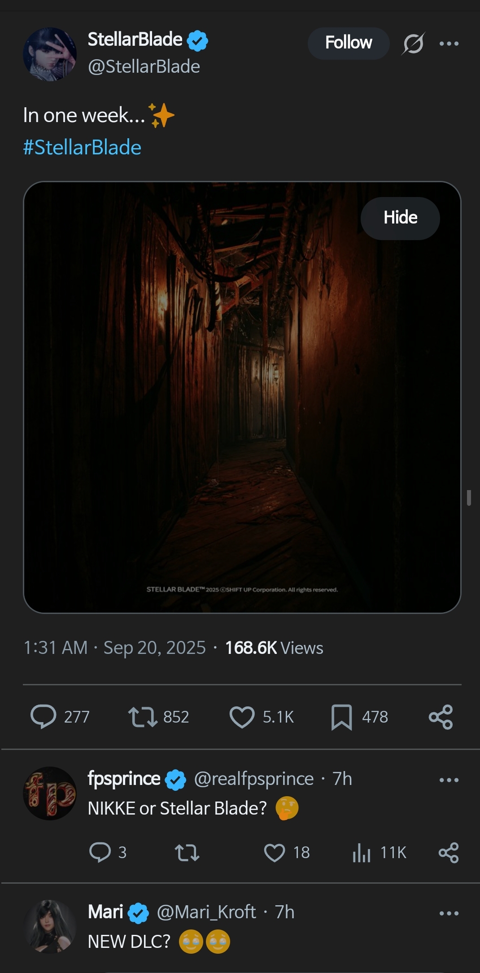480x973 pixels.
Task: Open more options on StellarBlade's post
Action: pyautogui.click(x=449, y=44)
